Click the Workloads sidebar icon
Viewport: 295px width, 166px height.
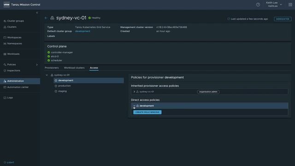(x=5, y=54)
